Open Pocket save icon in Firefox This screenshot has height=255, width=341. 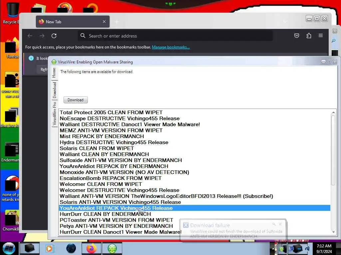coord(297,36)
